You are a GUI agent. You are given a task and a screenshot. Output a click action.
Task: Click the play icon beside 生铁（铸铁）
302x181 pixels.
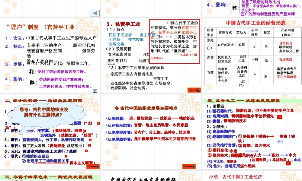coord(280,141)
